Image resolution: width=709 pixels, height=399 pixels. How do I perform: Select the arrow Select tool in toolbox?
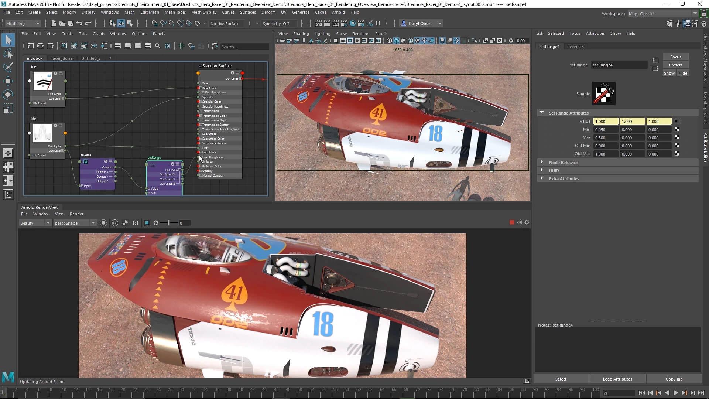click(x=8, y=40)
